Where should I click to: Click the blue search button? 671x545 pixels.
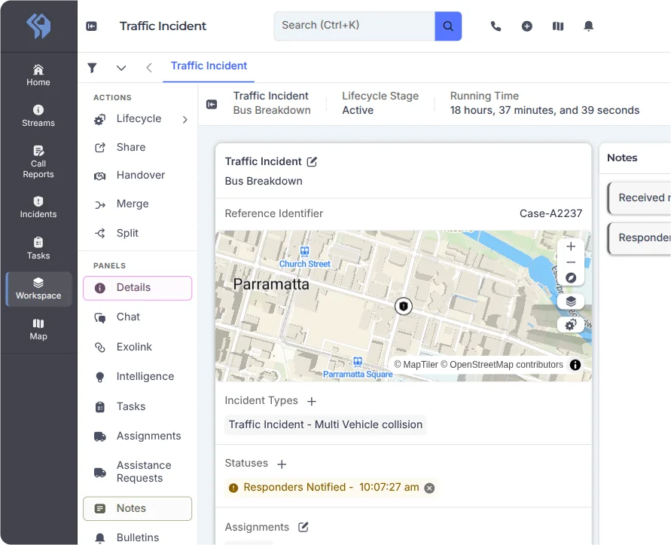(448, 26)
